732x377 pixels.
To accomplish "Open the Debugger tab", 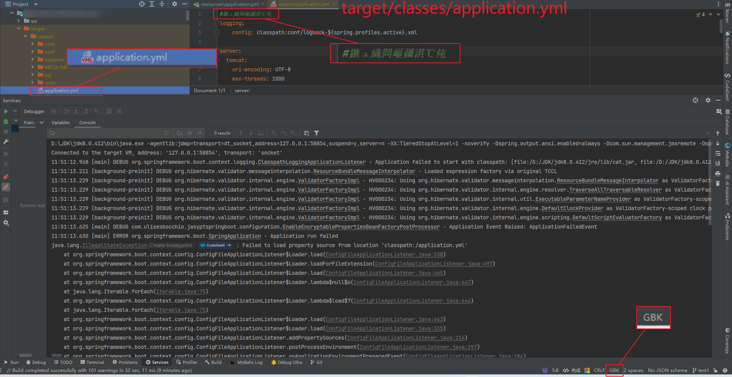I will point(34,111).
